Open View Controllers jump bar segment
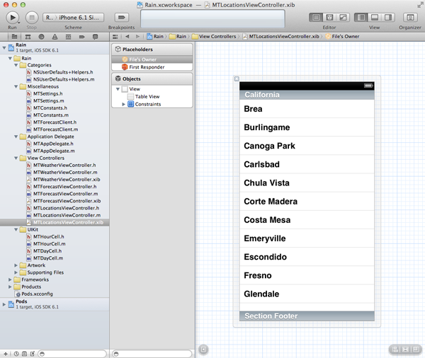Viewport: 425px width, 358px height. (214, 37)
